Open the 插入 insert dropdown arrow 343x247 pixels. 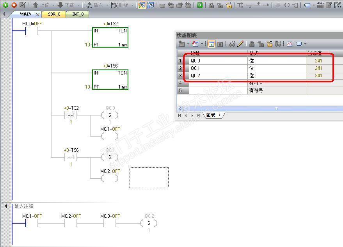click(x=107, y=5)
